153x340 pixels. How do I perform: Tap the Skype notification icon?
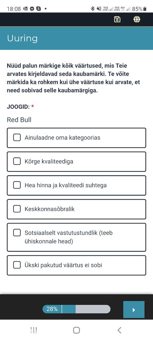tap(38, 9)
